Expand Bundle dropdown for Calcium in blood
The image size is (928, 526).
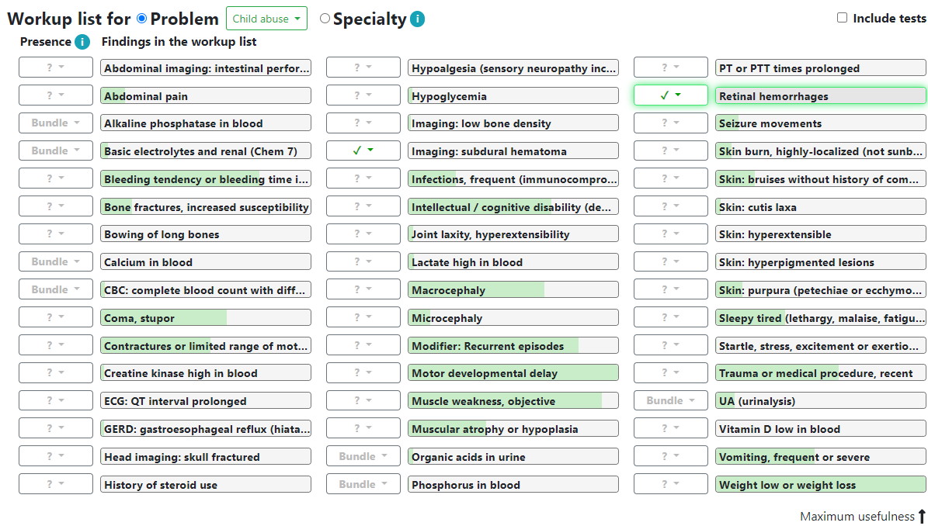(56, 261)
